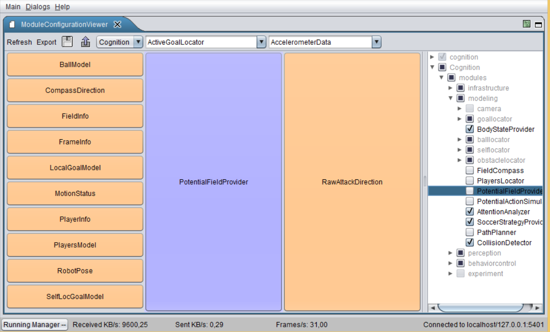Enable the FieldCompass checkbox
This screenshot has height=332, width=550.
470,171
